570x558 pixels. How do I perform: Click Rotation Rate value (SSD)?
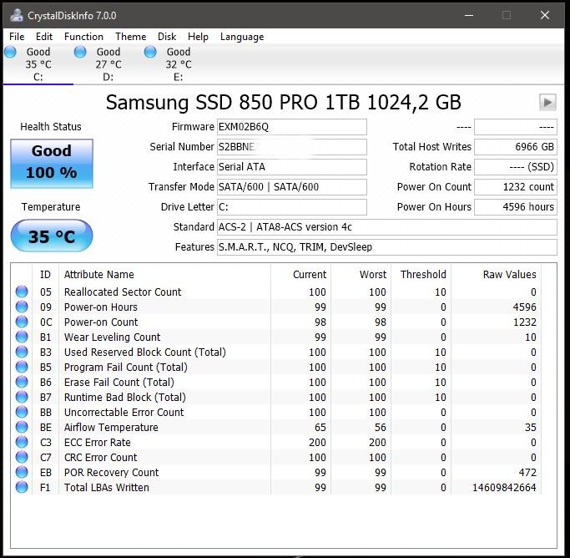(x=516, y=167)
